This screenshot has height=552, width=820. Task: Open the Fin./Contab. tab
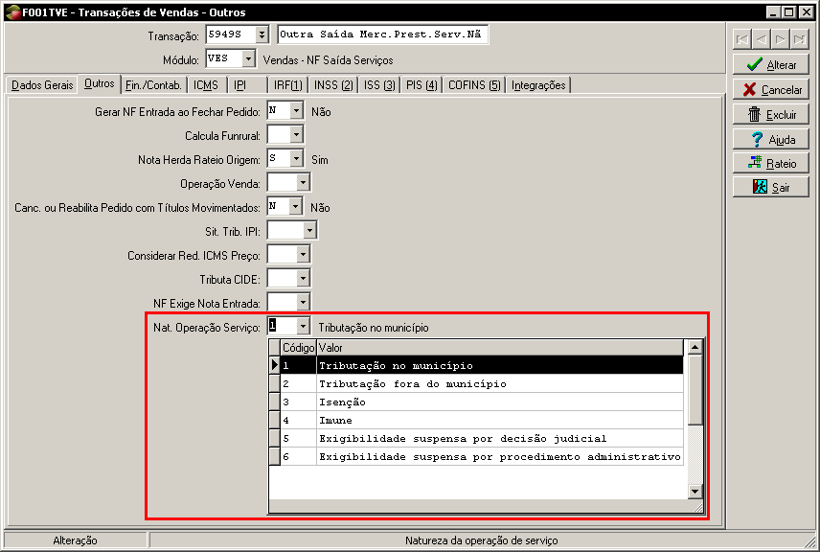click(153, 85)
